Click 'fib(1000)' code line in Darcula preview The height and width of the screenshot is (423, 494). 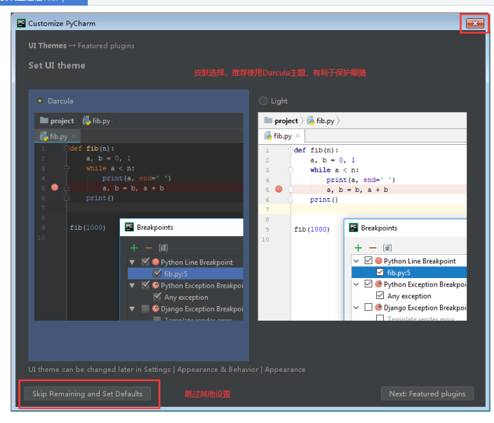pos(88,228)
